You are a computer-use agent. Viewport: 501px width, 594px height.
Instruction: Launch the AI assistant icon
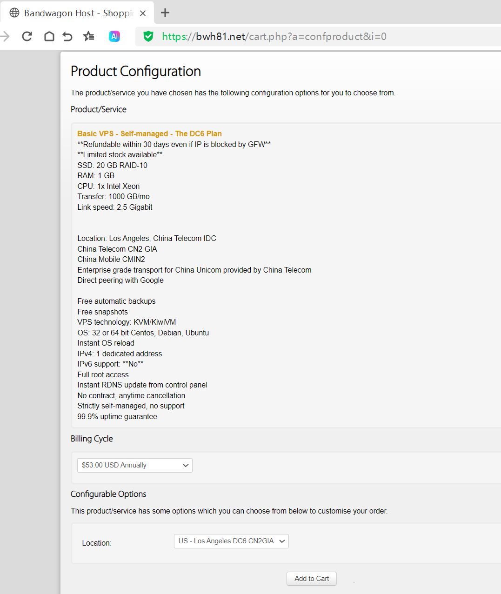[x=114, y=36]
